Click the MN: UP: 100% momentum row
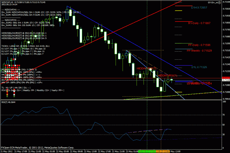 click(22, 83)
